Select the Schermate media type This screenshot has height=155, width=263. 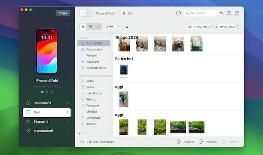tap(94, 118)
